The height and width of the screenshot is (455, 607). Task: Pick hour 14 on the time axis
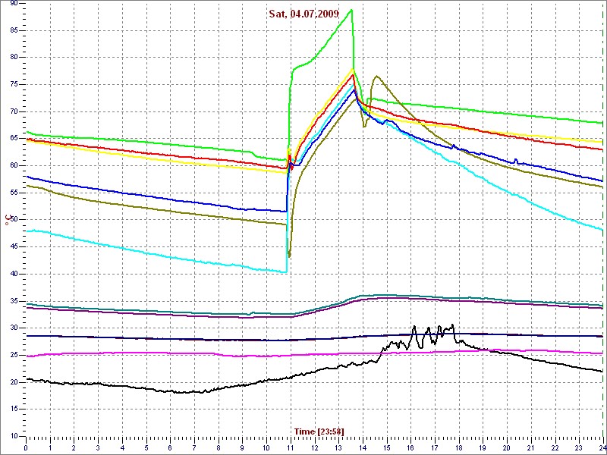[363, 448]
